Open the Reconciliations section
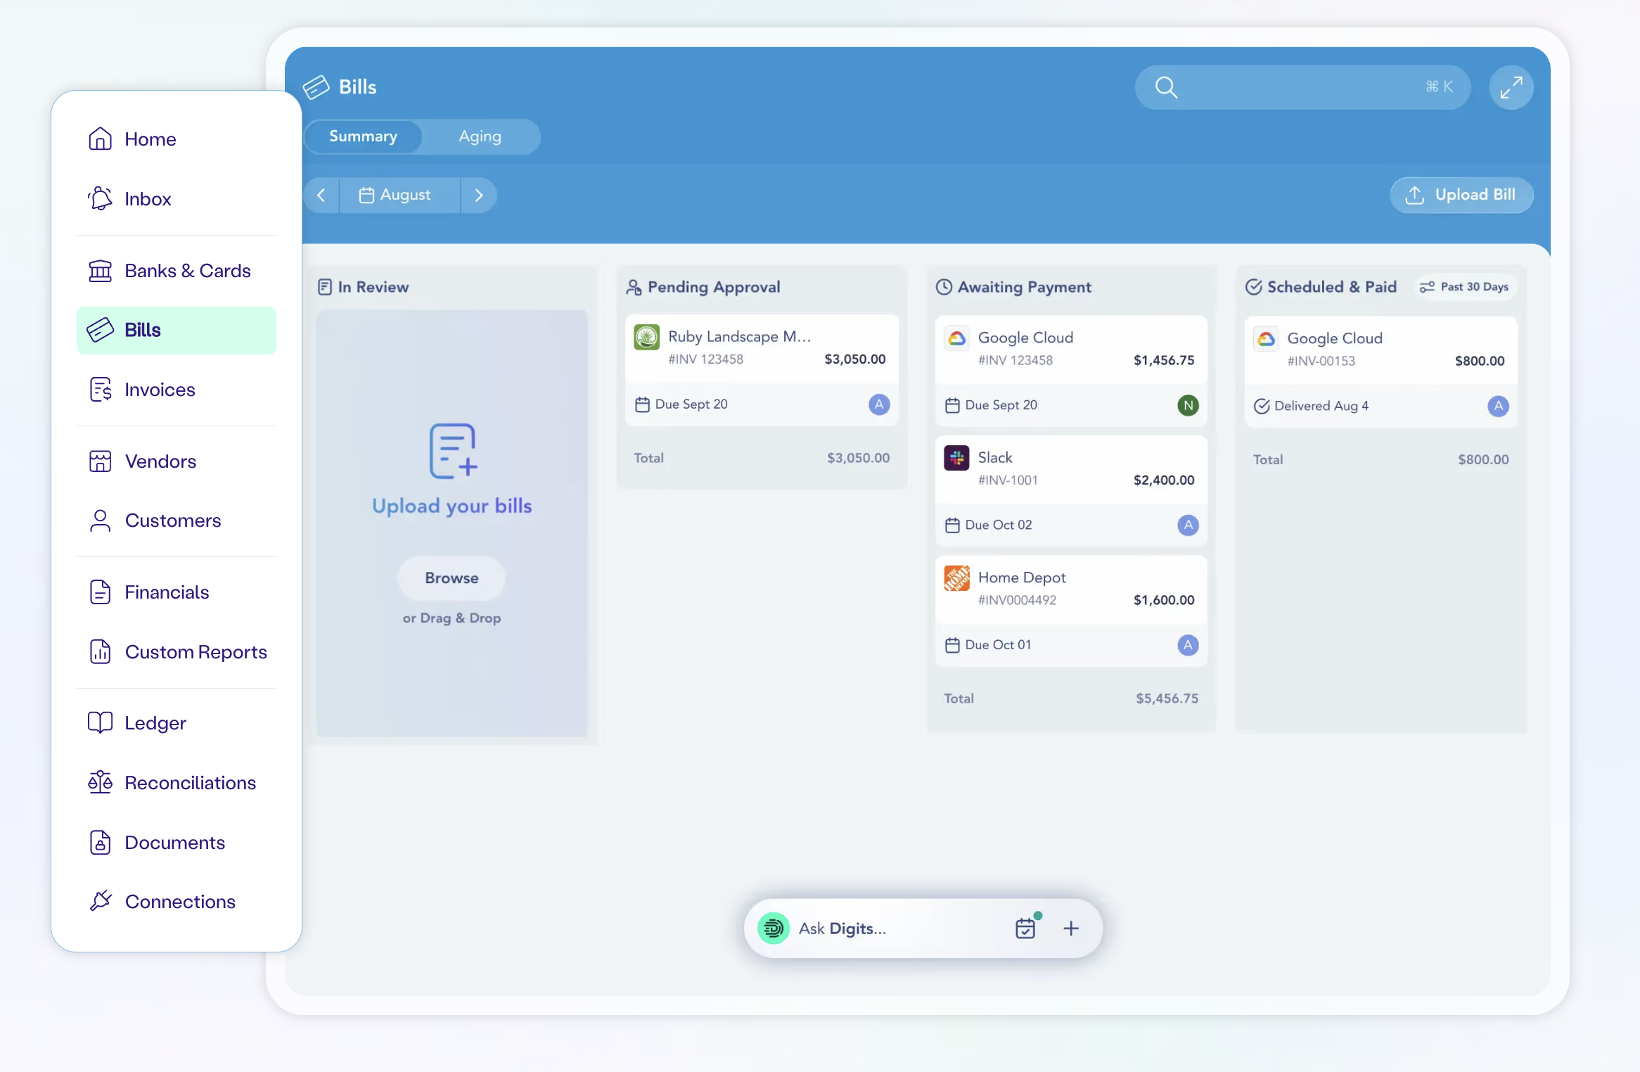This screenshot has height=1072, width=1640. pos(190,782)
